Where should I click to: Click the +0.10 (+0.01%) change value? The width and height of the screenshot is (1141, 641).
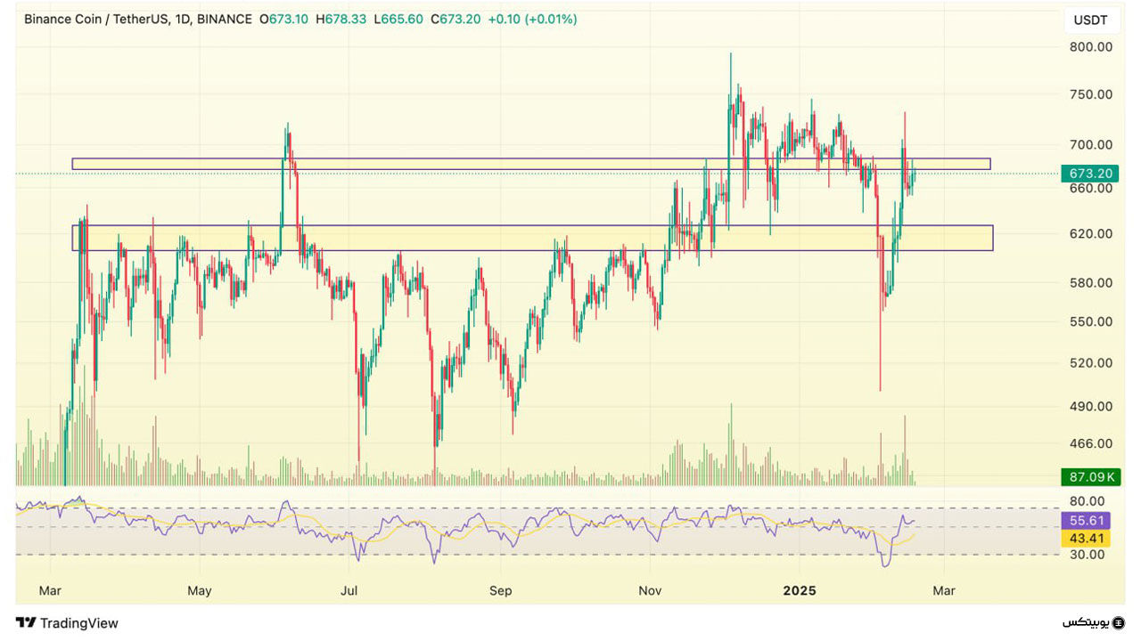click(x=532, y=19)
